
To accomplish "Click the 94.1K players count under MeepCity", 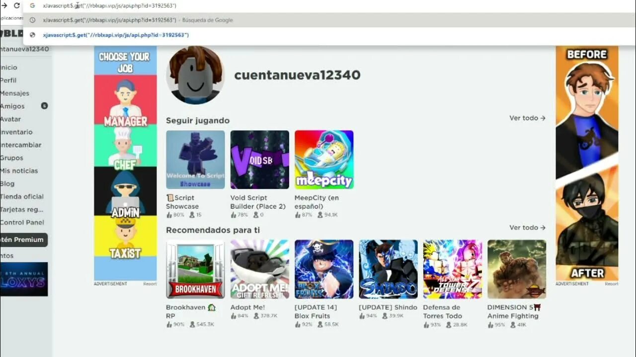I will (x=328, y=215).
